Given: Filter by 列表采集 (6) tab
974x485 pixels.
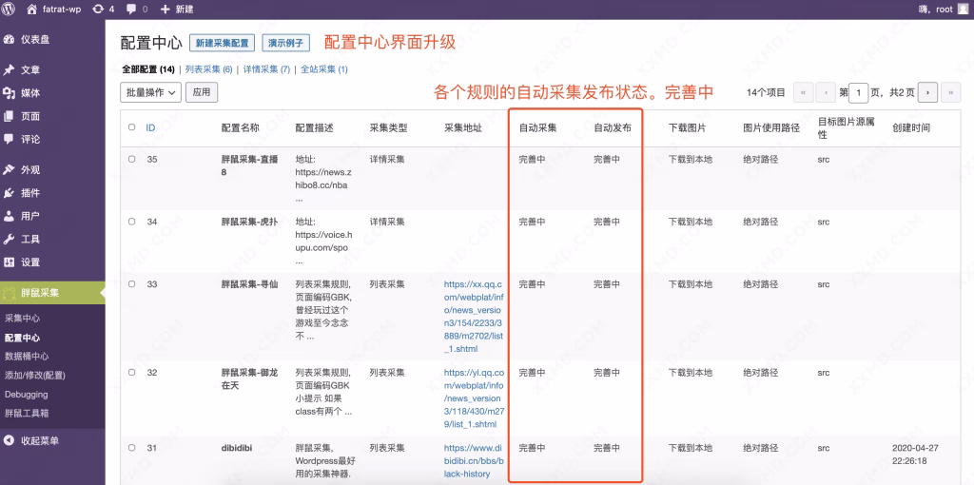Looking at the screenshot, I should click(x=208, y=69).
